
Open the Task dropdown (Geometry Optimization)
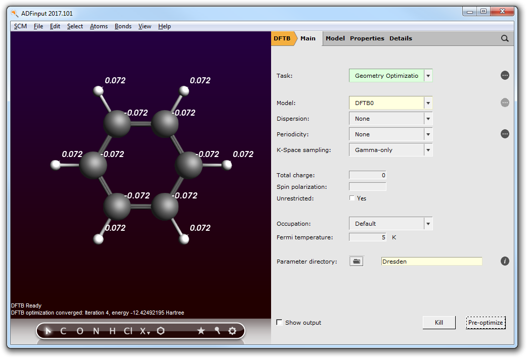pos(390,76)
